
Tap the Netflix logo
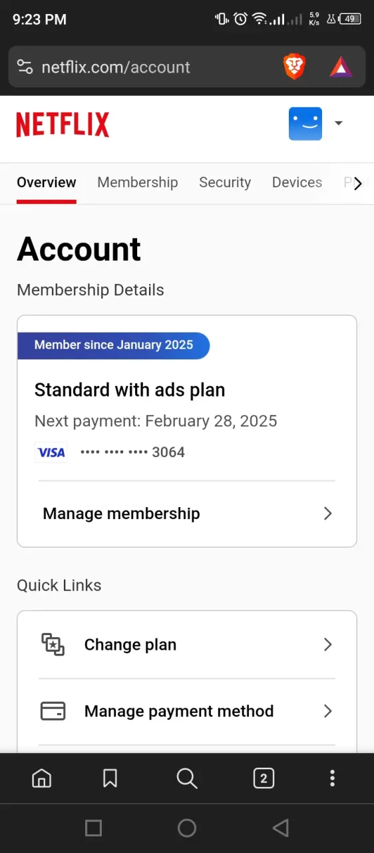63,125
